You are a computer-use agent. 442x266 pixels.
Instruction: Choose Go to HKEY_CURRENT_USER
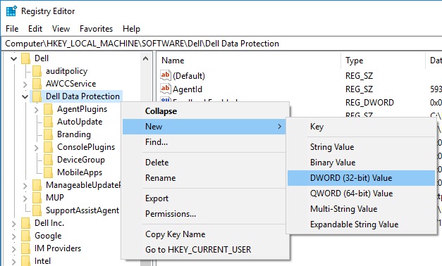pos(206,250)
